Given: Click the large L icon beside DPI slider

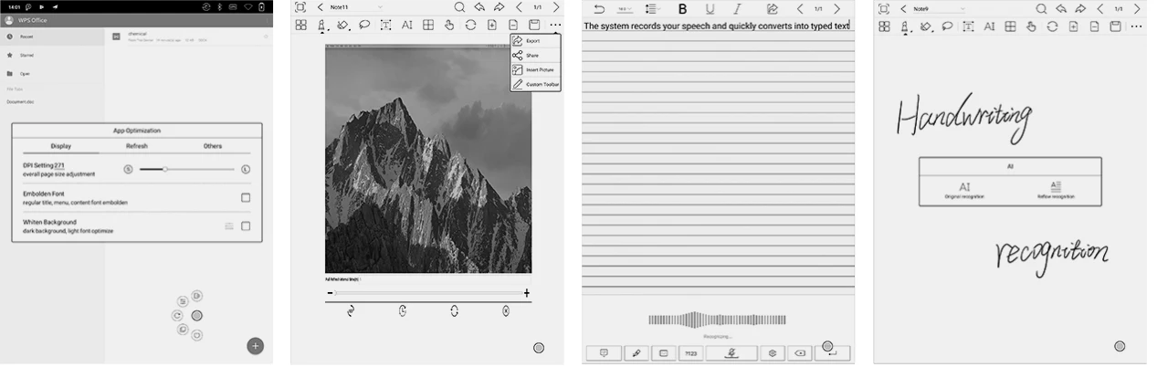Looking at the screenshot, I should [x=246, y=169].
